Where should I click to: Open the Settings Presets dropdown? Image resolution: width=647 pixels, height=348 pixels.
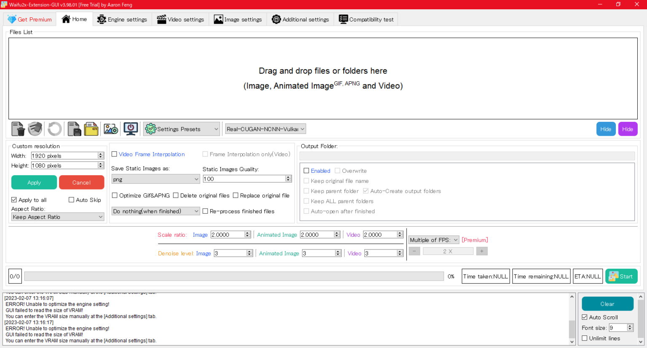(182, 129)
